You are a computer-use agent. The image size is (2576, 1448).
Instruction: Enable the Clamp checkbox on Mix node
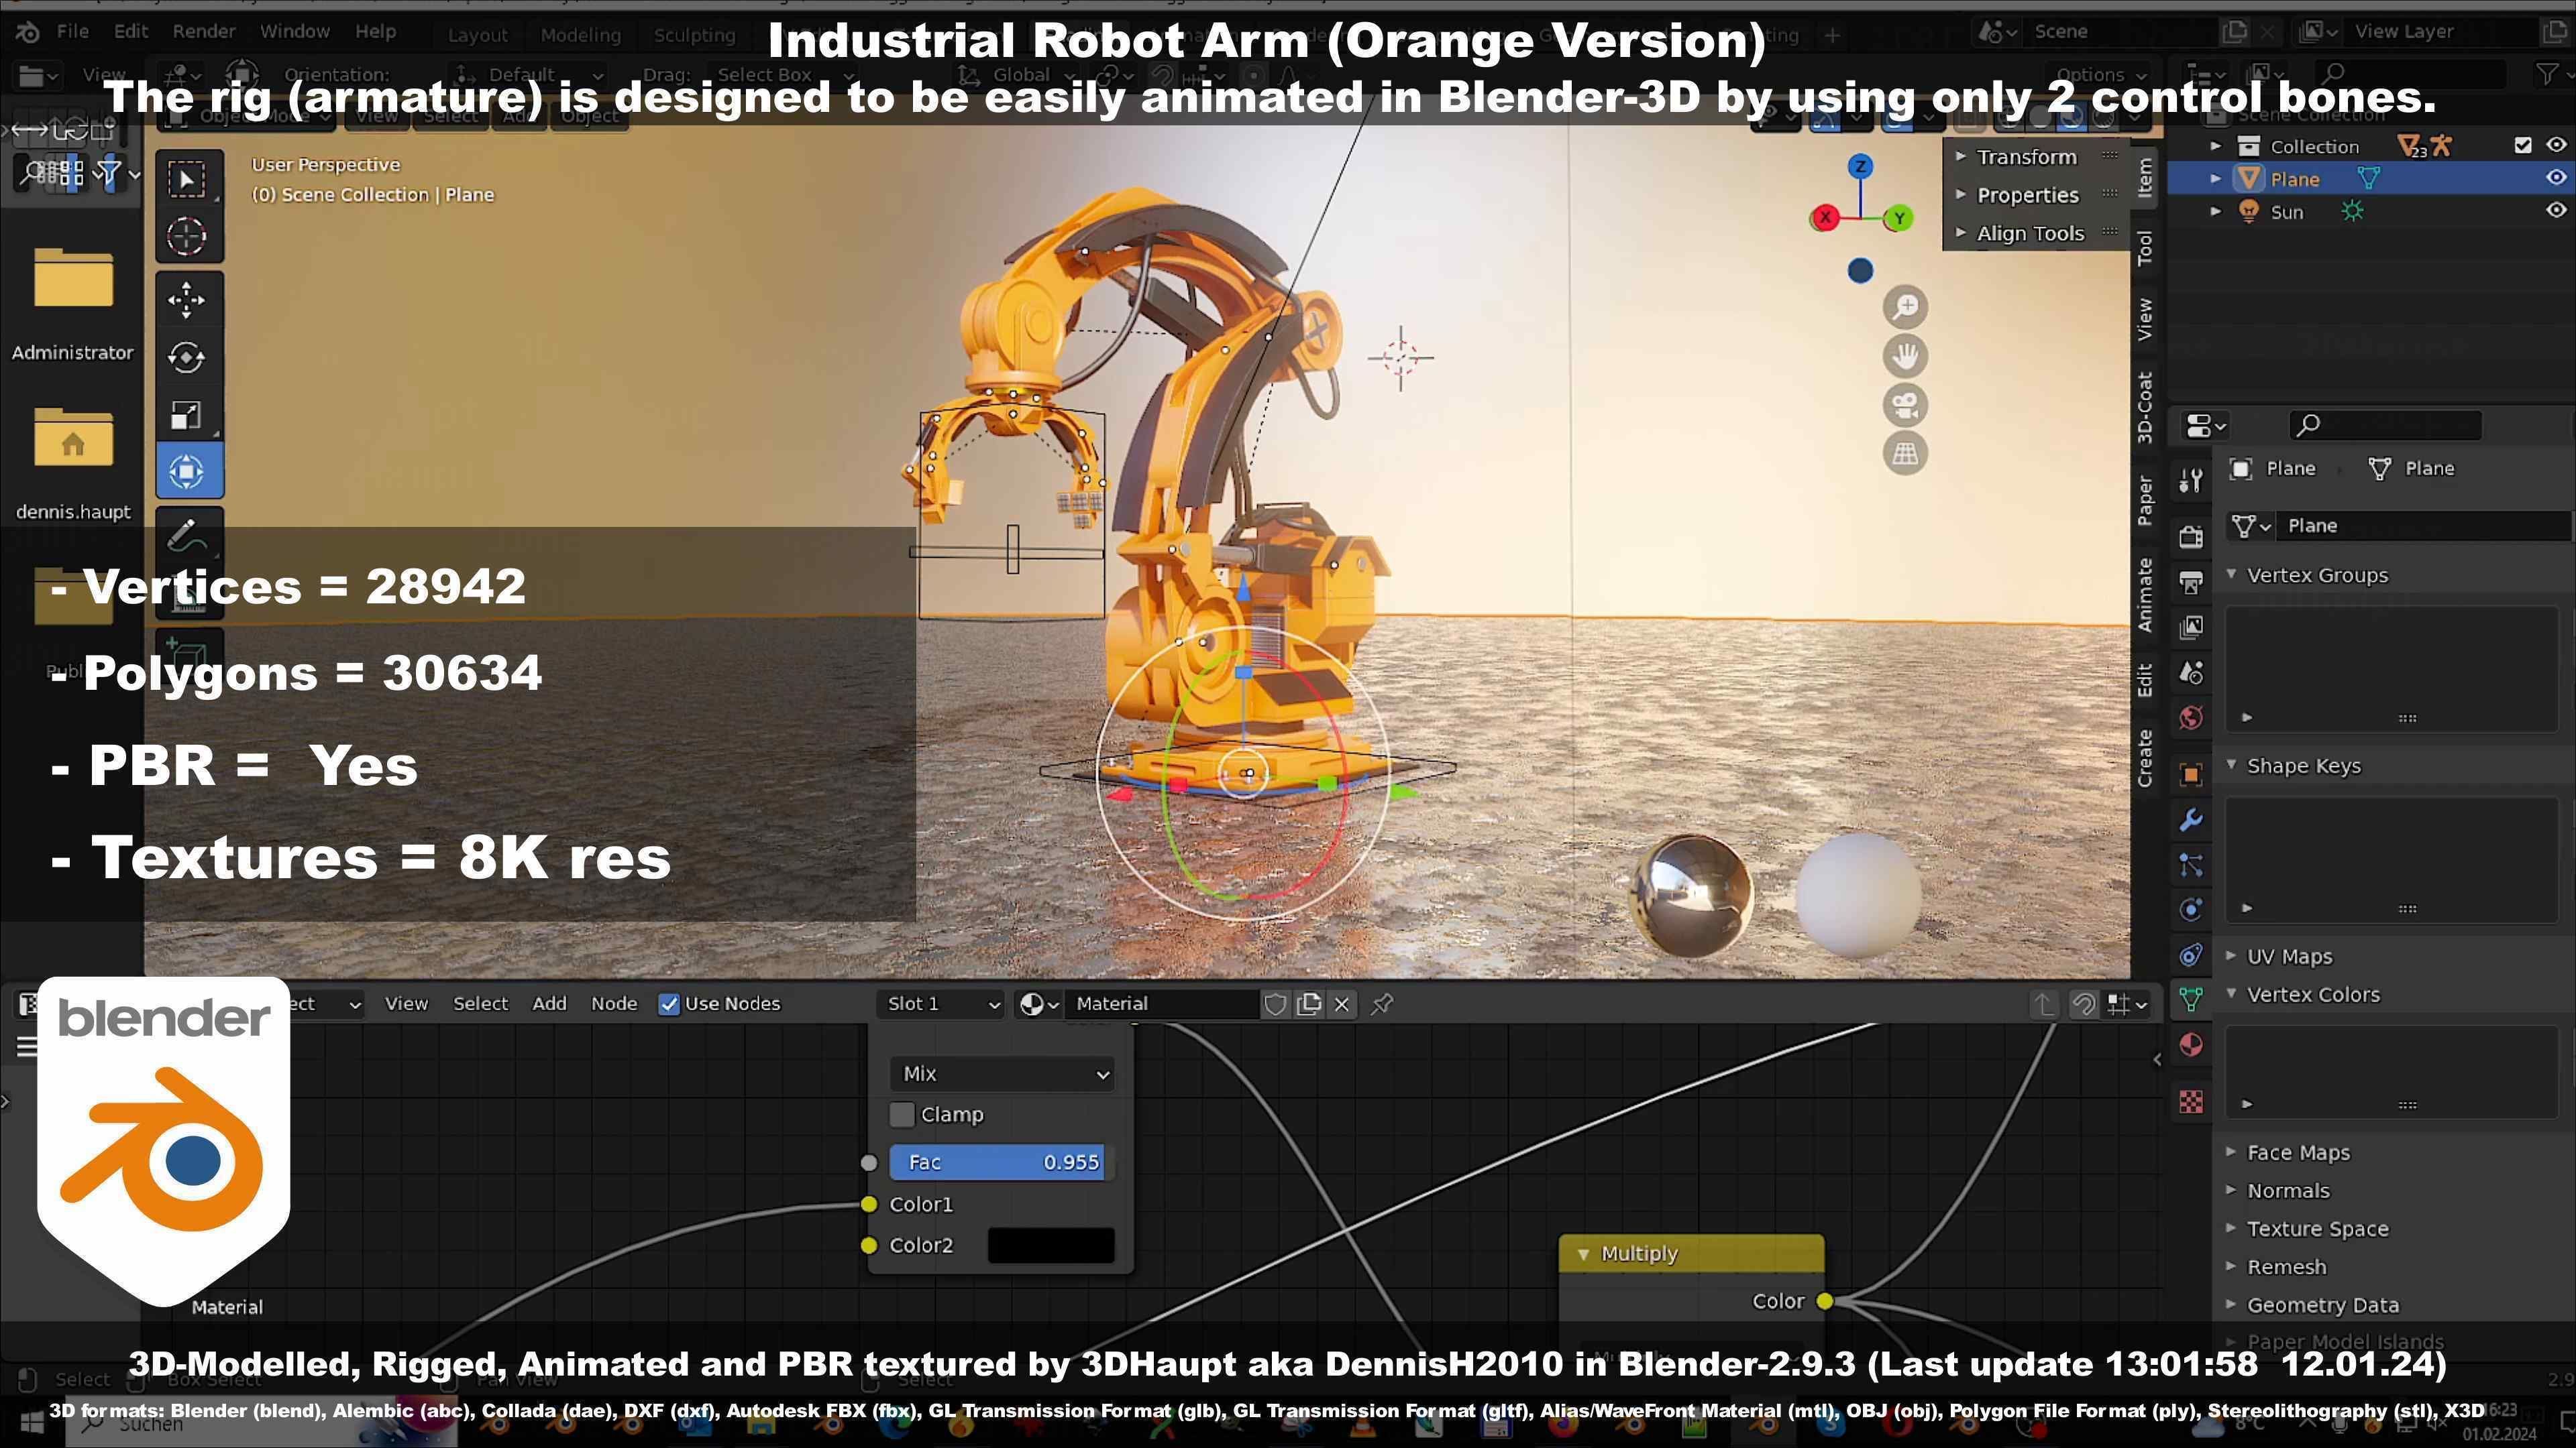pyautogui.click(x=902, y=1114)
